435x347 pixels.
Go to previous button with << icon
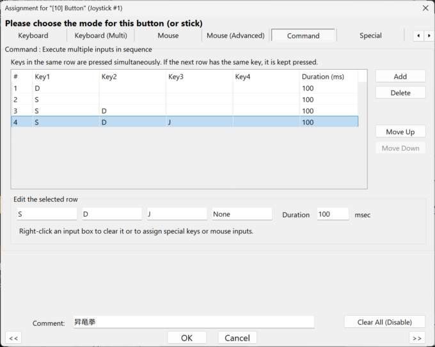(x=13, y=338)
